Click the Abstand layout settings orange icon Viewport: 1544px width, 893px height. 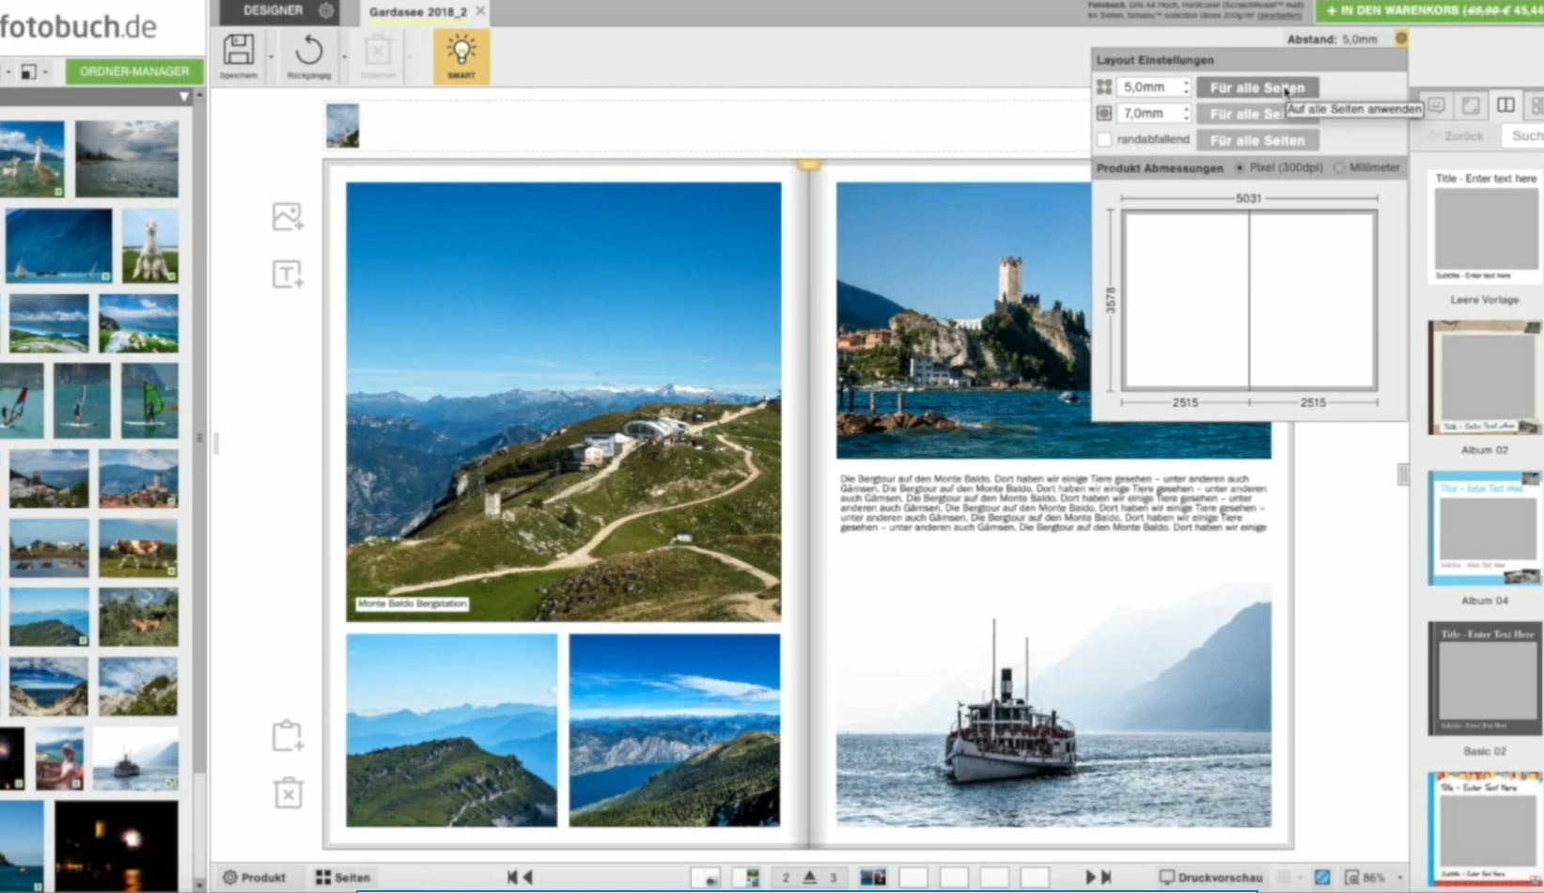[1401, 39]
